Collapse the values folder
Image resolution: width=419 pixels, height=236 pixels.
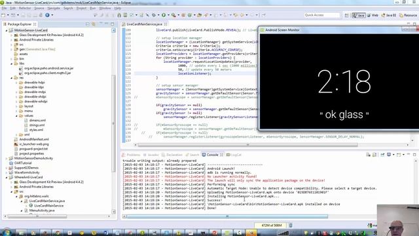(x=16, y=116)
